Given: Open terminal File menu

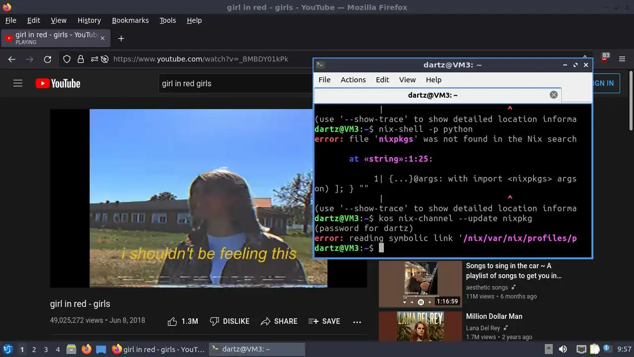Looking at the screenshot, I should click(x=324, y=80).
